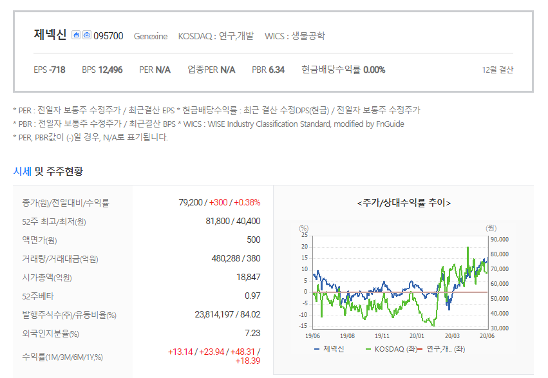Click the home icon beside 제넥신
This screenshot has width=548, height=378.
coord(76,35)
